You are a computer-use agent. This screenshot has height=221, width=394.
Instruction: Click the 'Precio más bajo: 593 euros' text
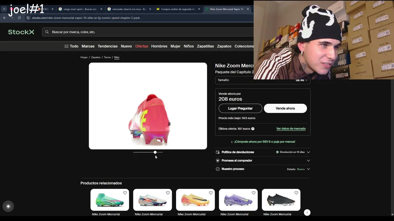pos(237,118)
